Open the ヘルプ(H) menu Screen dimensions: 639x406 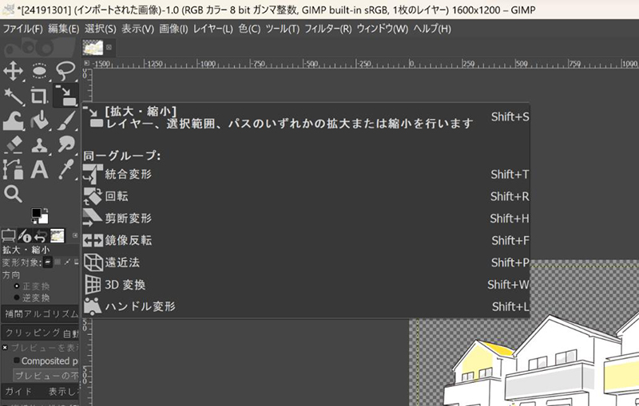[x=432, y=29]
